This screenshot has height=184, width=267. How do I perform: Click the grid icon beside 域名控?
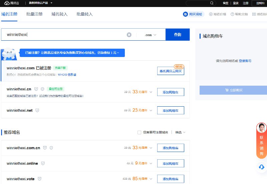pos(254,14)
